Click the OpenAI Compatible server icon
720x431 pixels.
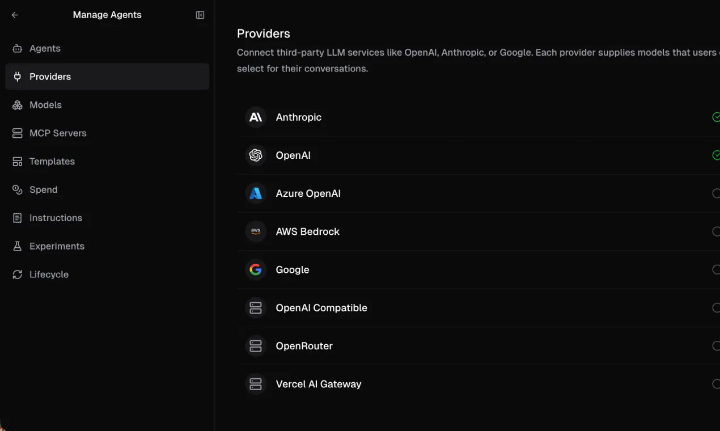pos(256,308)
